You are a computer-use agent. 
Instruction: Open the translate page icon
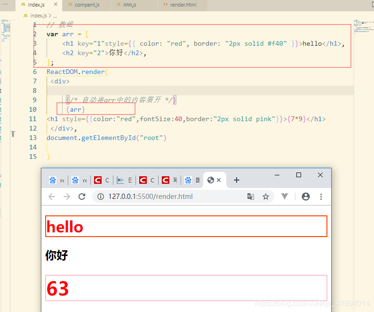(250, 197)
